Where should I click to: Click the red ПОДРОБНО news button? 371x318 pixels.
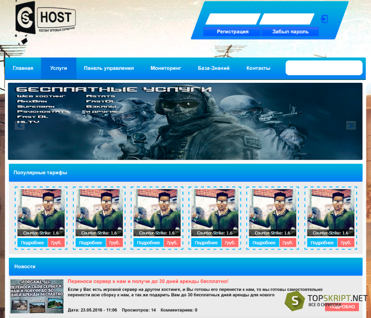342,307
